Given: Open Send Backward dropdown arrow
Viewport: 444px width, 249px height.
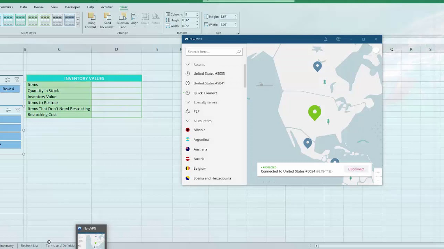Looking at the screenshot, I should (x=114, y=27).
